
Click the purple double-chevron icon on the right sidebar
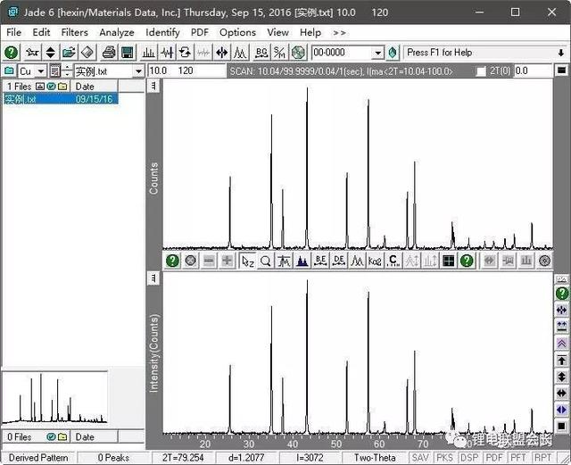561,343
